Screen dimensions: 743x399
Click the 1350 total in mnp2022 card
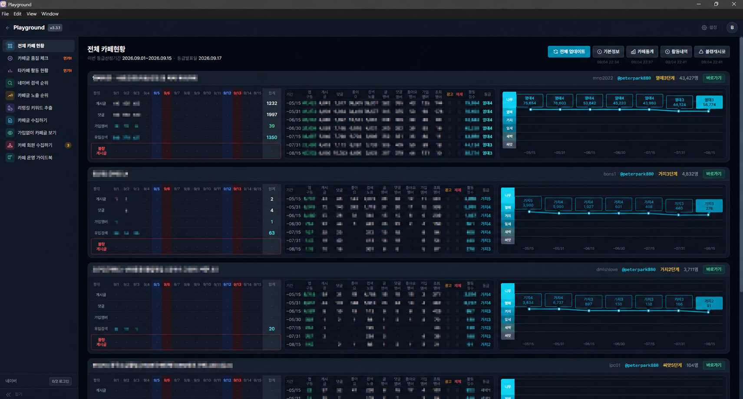(x=272, y=137)
